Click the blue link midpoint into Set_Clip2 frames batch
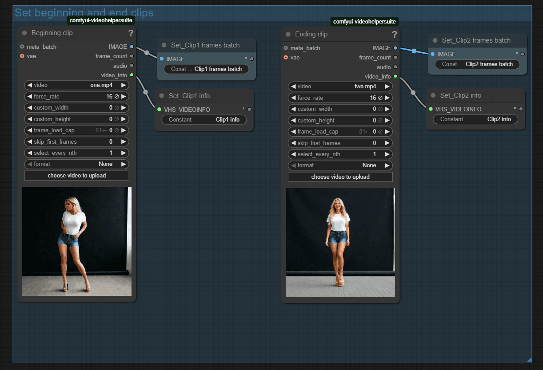Screen dimensions: 543x370 (414, 51)
